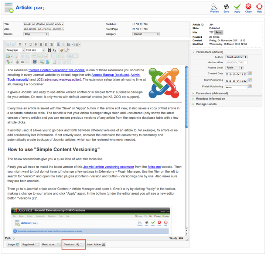This screenshot has height=255, width=266.
Task: Open the JCE (advanced wysiwyg editor) link
Action: click(x=59, y=79)
